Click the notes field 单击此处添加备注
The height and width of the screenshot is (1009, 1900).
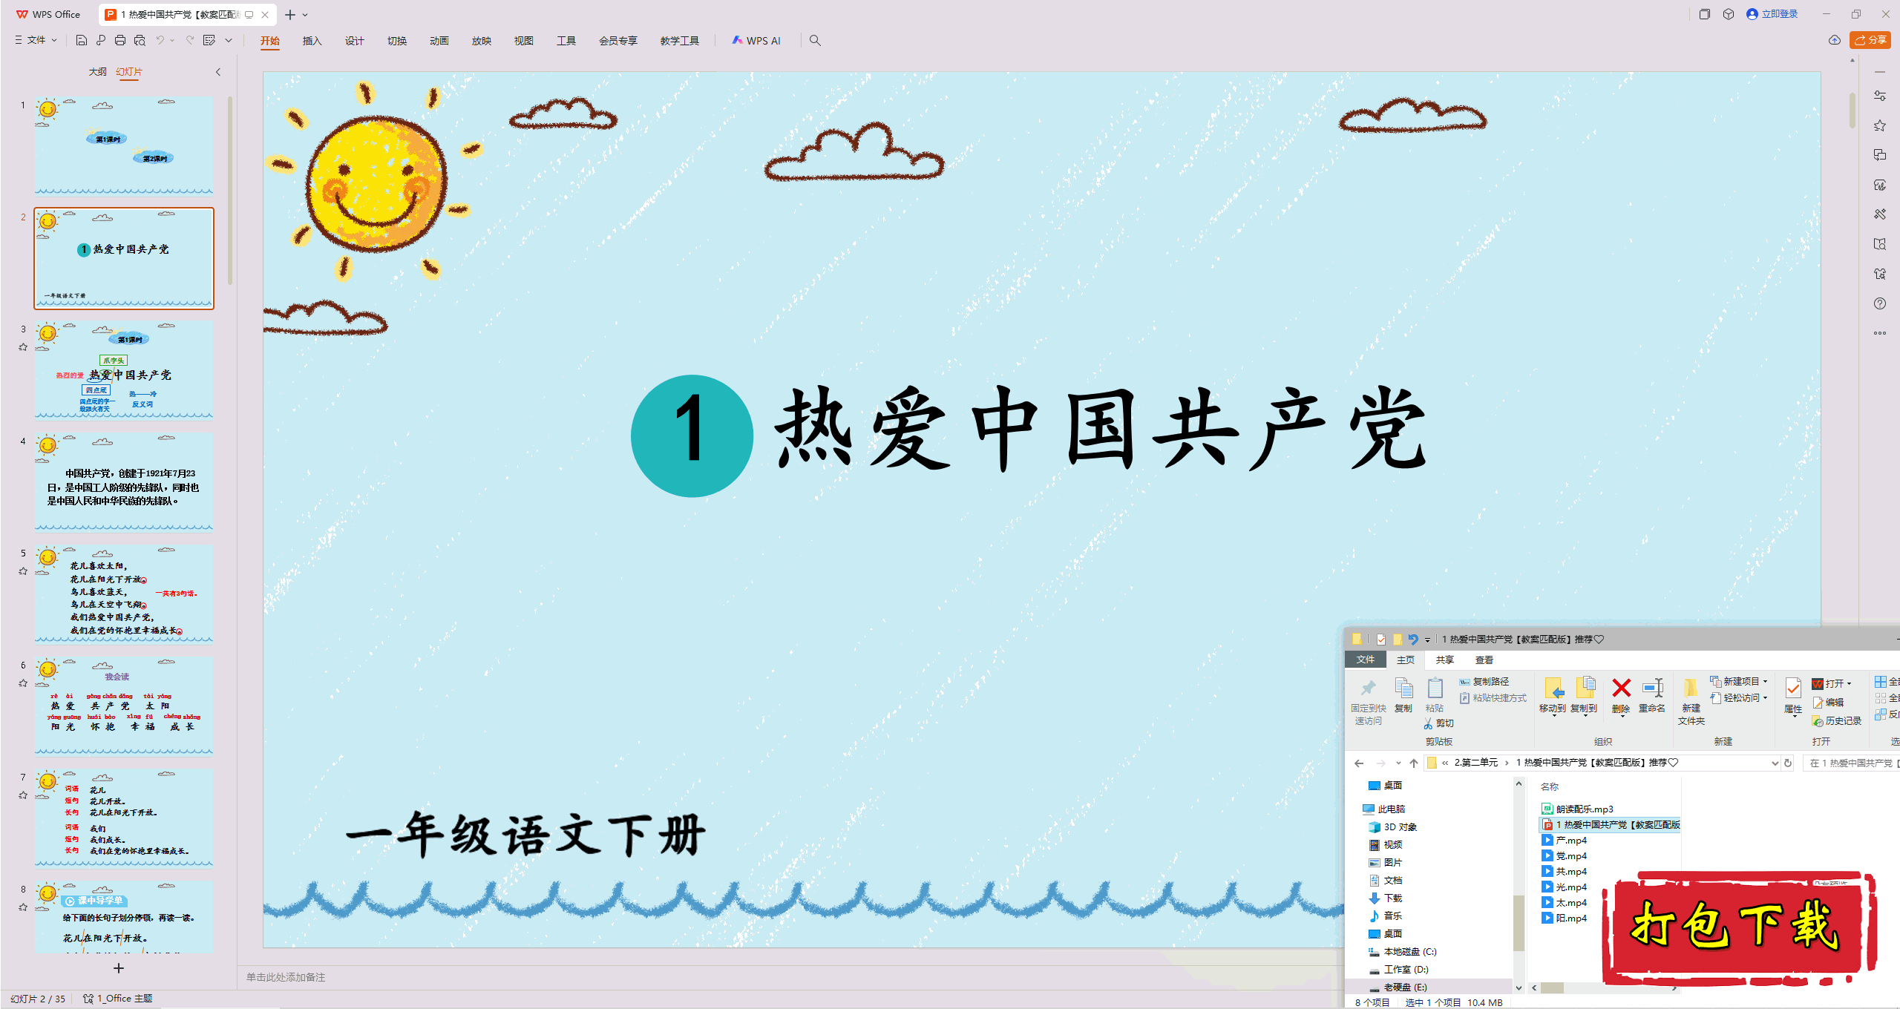pyautogui.click(x=286, y=977)
